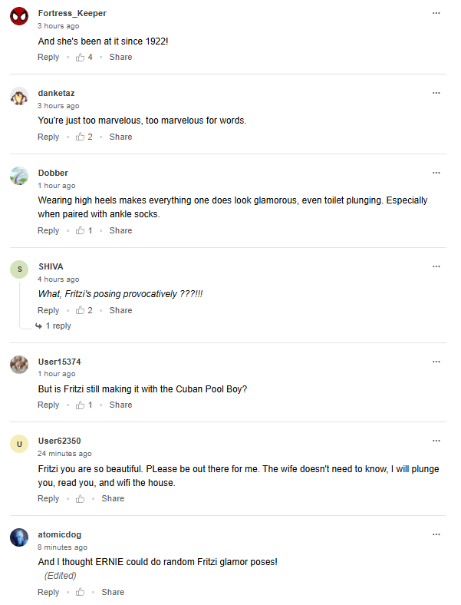Reply to danketaz's comment
Screen dimensions: 461x605
coord(48,137)
